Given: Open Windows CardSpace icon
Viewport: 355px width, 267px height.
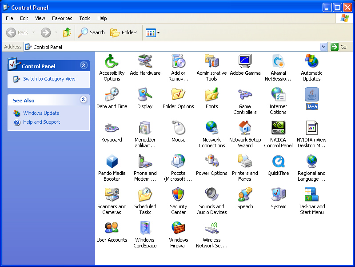Looking at the screenshot, I should tap(145, 228).
